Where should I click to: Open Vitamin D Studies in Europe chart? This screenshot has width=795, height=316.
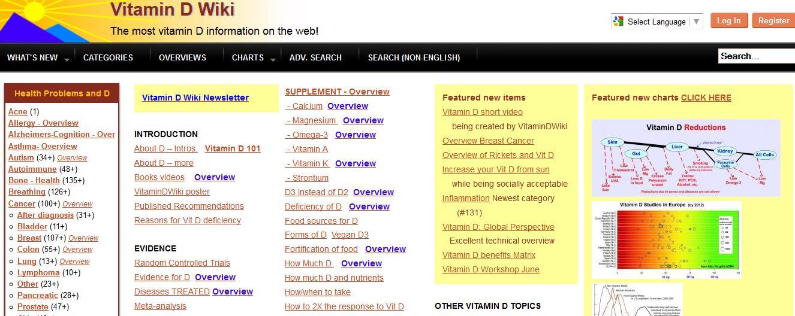click(x=666, y=239)
